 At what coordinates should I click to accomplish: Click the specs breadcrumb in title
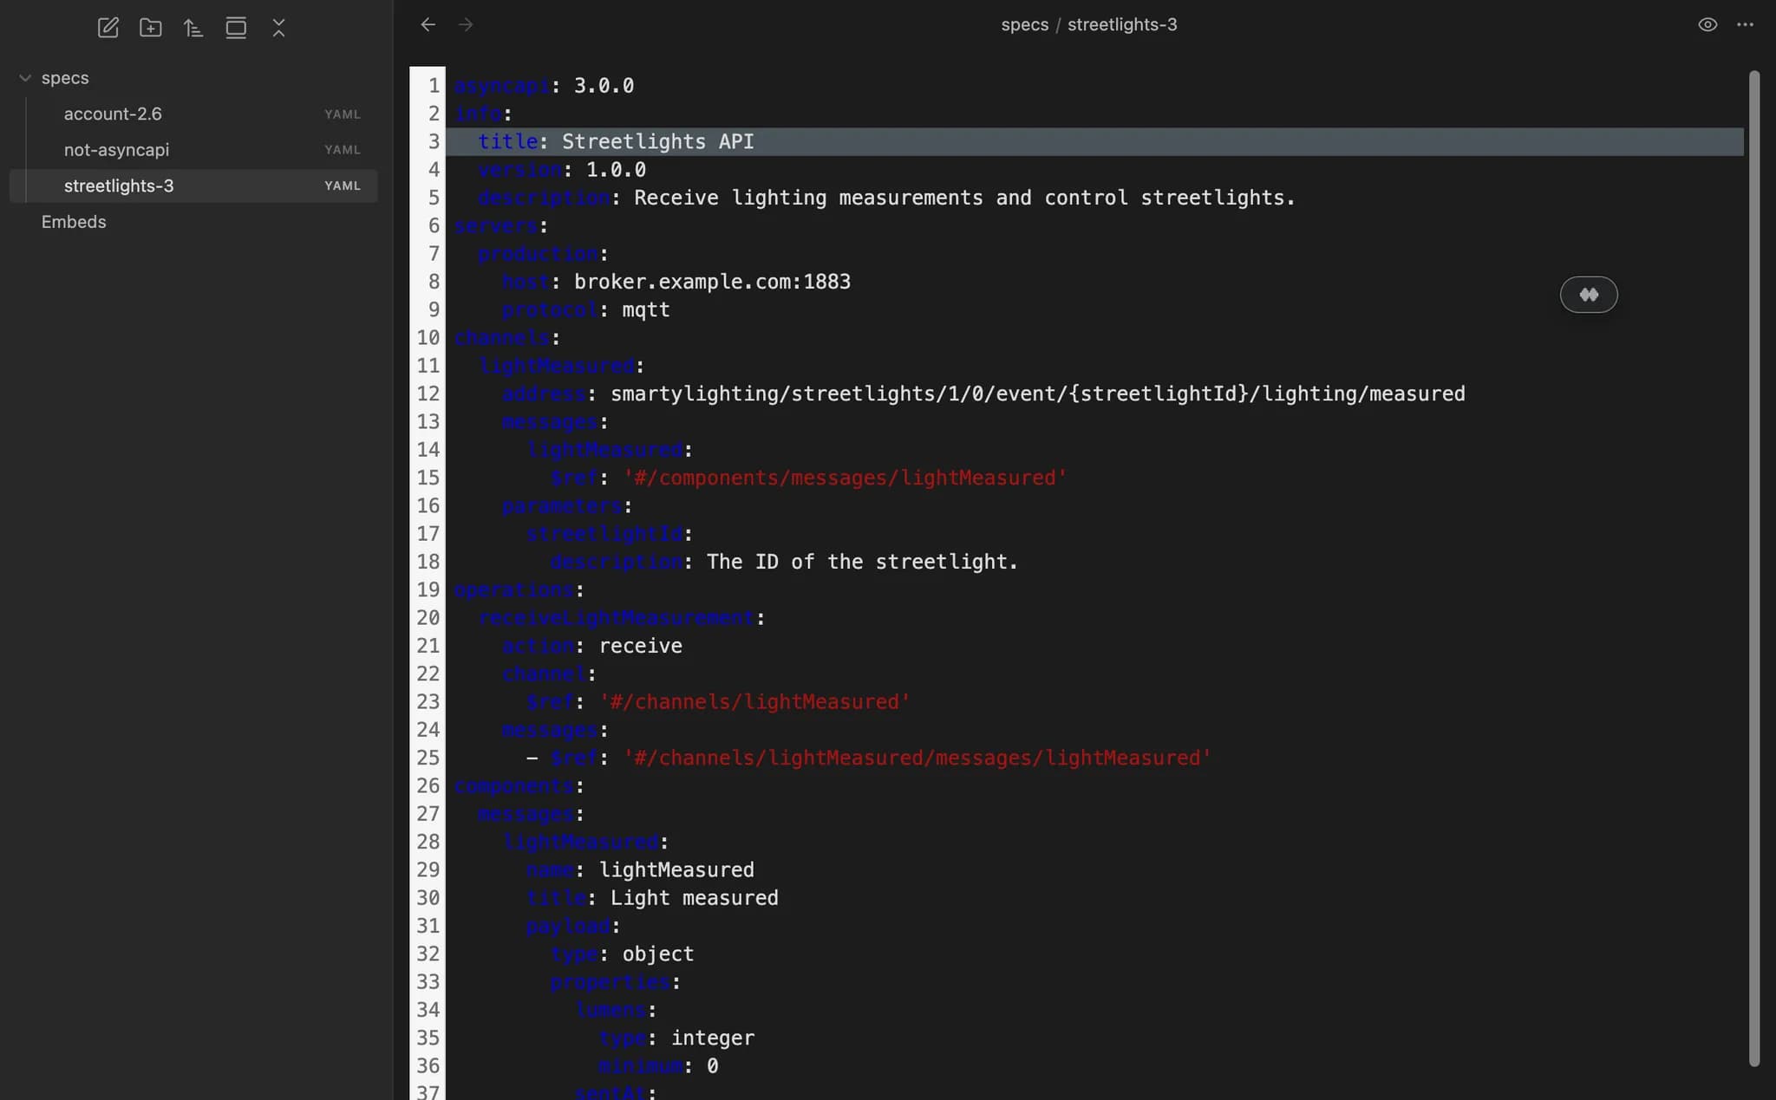click(x=1024, y=24)
